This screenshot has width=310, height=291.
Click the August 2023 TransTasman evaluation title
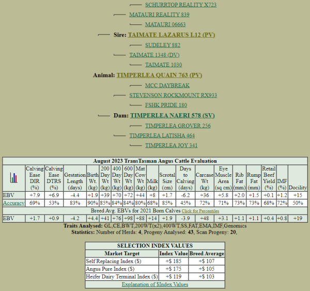[155, 161]
